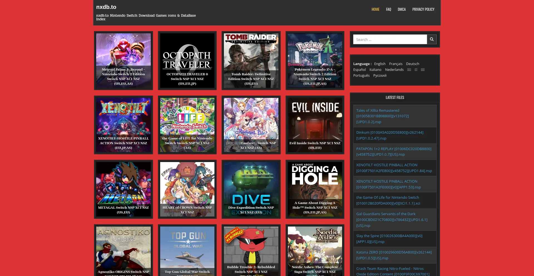Image resolution: width=534 pixels, height=276 pixels.
Task: Open the DMCA page
Action: coord(402,9)
